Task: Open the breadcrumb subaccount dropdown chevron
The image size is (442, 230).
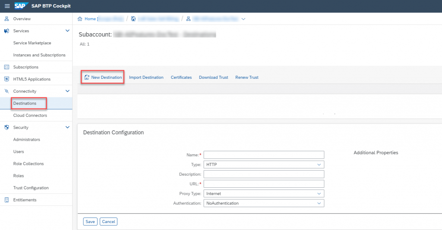Action: click(243, 19)
